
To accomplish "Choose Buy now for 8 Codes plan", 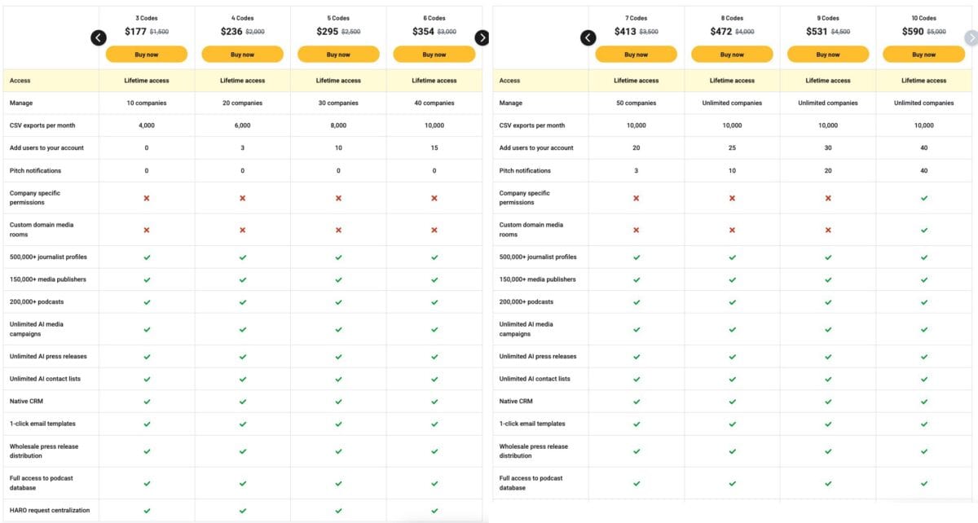I will (x=732, y=55).
